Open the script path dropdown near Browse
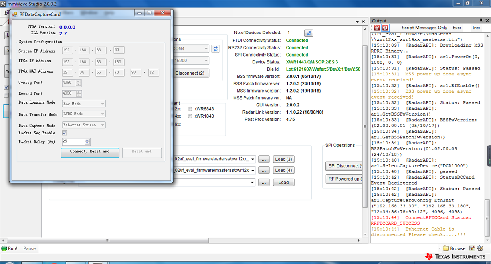 (440, 248)
